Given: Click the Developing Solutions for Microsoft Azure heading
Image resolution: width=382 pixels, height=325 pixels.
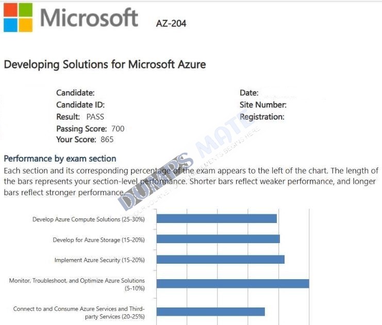Looking at the screenshot, I should coord(105,64).
